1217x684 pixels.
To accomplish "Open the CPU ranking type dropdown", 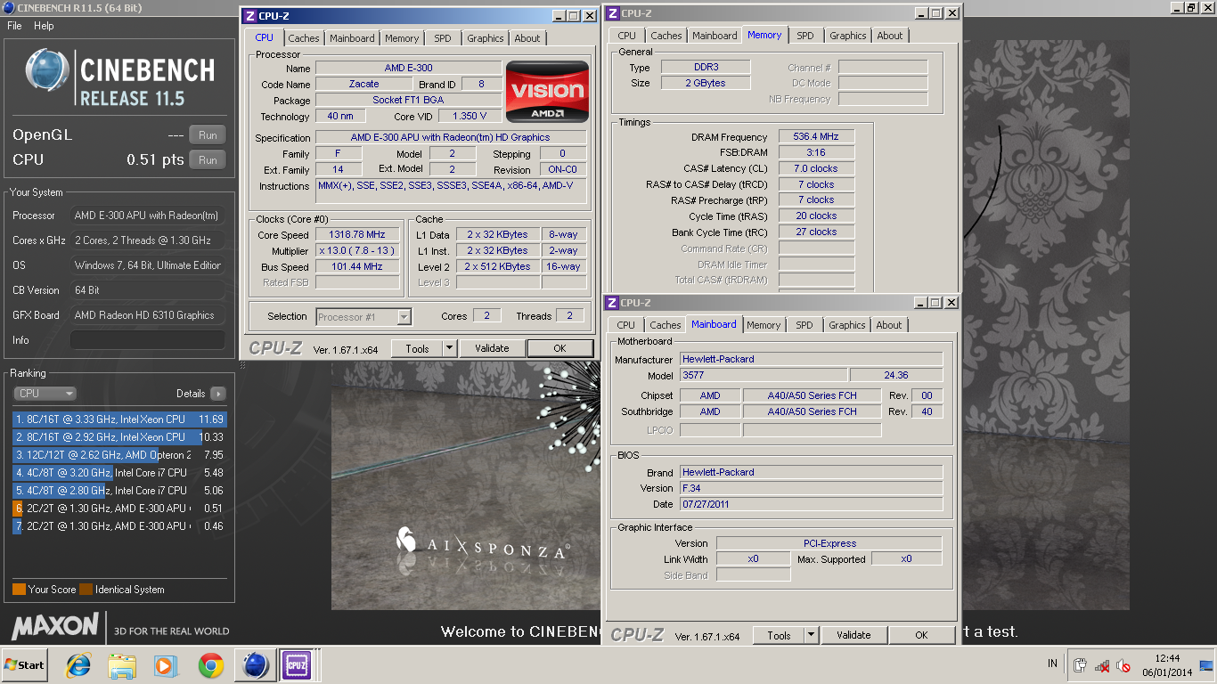I will click(x=45, y=394).
